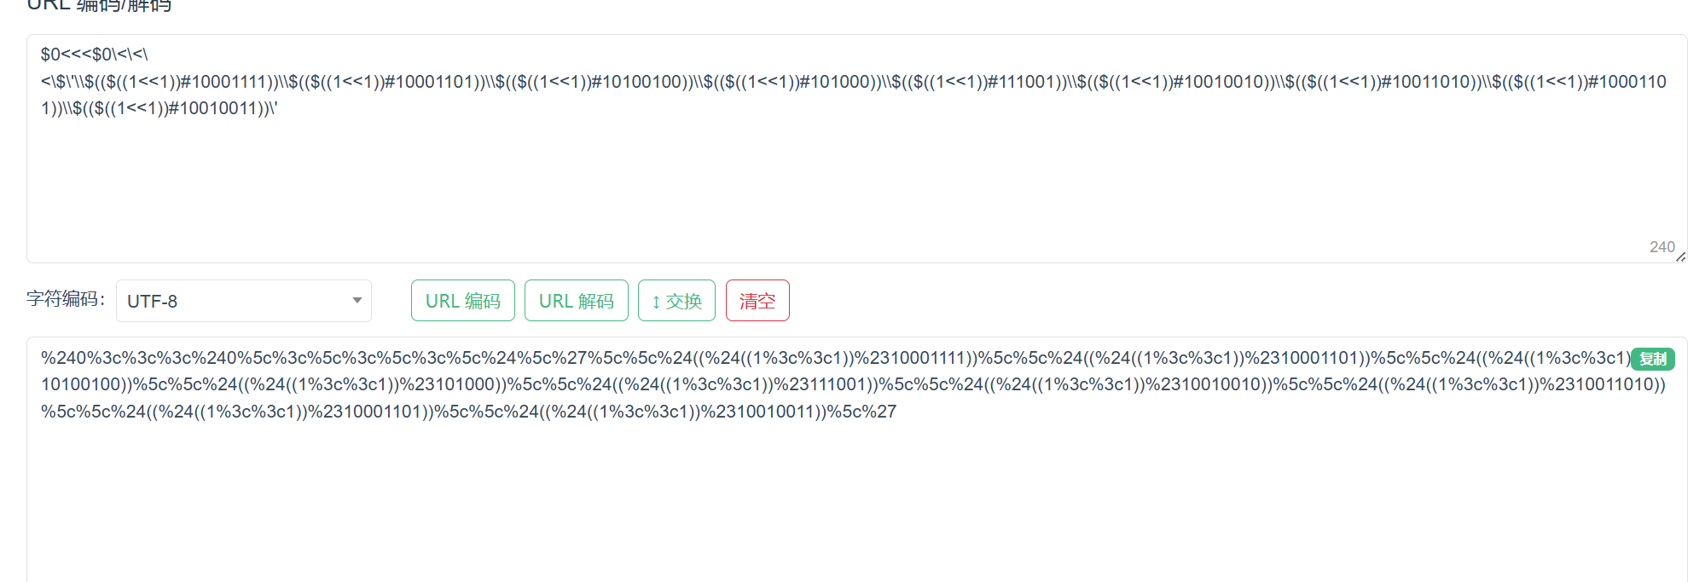This screenshot has width=1705, height=582.
Task: Click the 240 character count
Action: point(1662,246)
